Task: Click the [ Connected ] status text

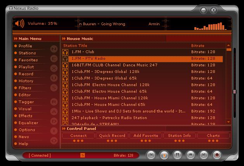Action: (x=40, y=155)
